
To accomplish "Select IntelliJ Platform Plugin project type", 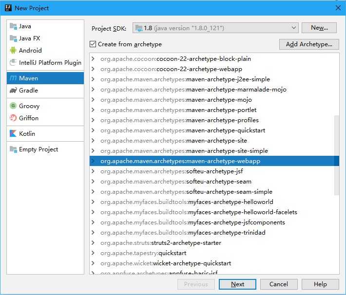I will pyautogui.click(x=45, y=62).
